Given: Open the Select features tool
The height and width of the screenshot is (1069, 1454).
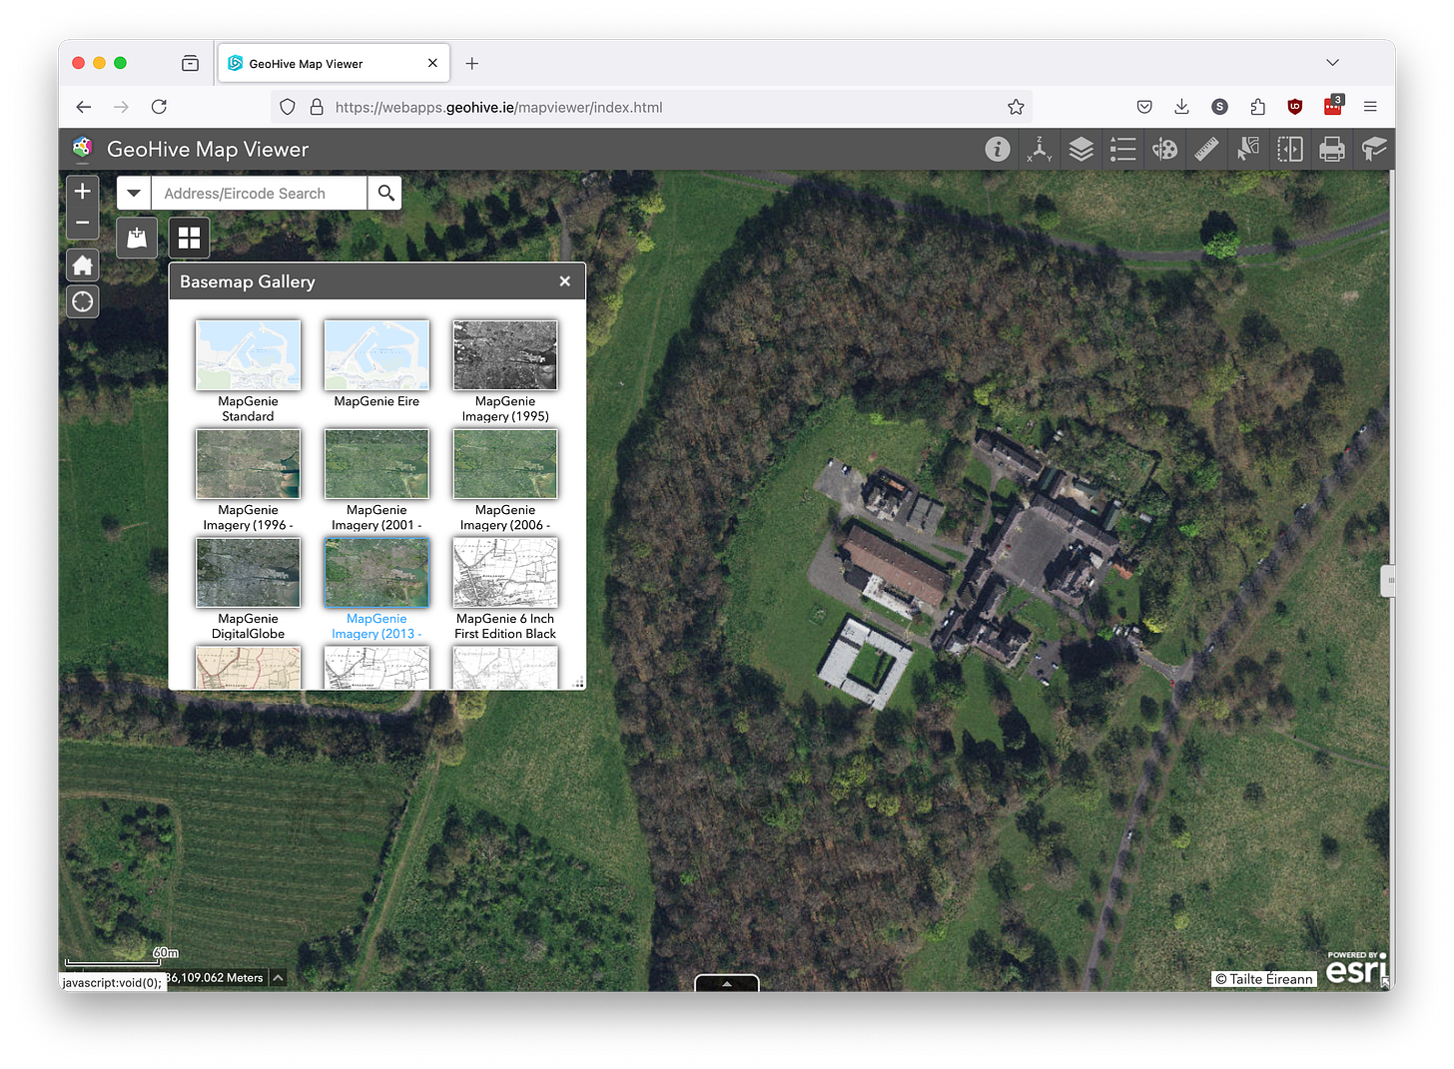Looking at the screenshot, I should (1248, 149).
